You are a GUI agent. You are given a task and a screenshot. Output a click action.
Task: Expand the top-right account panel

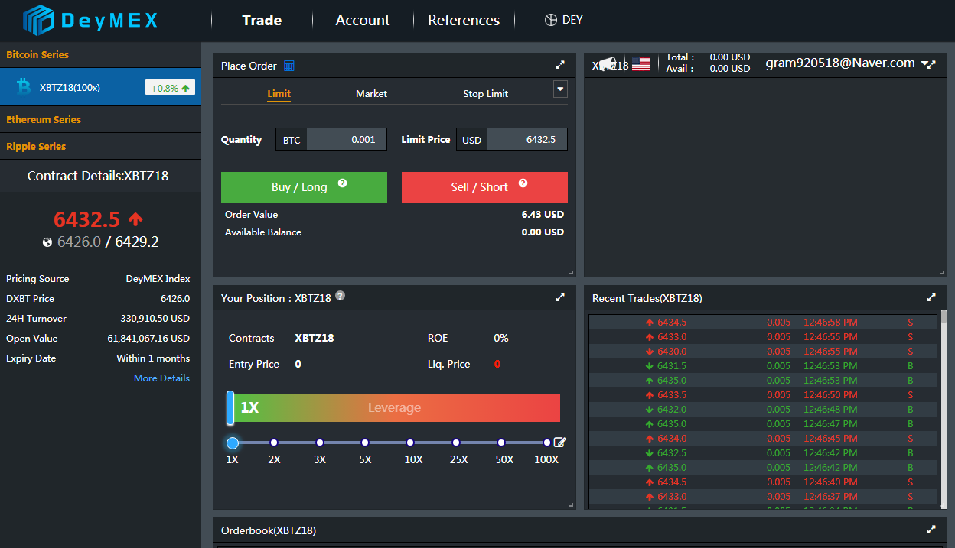tap(931, 64)
